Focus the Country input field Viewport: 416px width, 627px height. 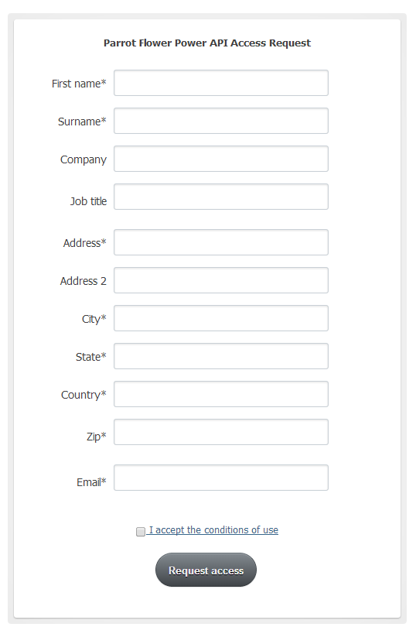tap(221, 394)
